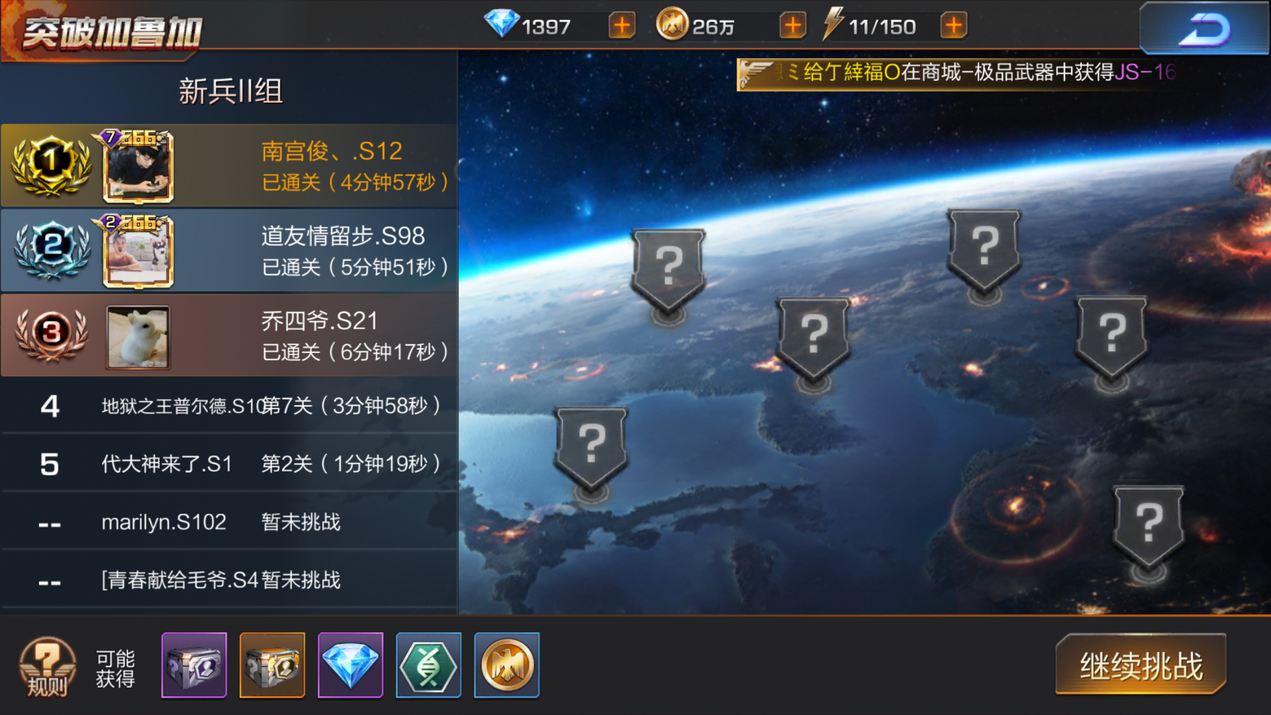Screen dimensions: 1271x715
Task: View the orange supply crate reward
Action: (272, 665)
